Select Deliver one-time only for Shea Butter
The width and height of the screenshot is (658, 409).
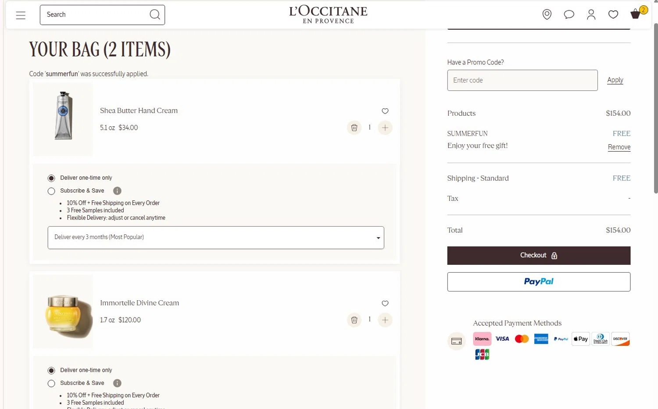tap(51, 178)
